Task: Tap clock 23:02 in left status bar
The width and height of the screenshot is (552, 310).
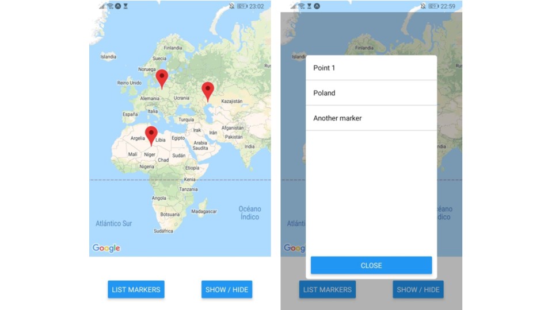Action: click(x=256, y=6)
